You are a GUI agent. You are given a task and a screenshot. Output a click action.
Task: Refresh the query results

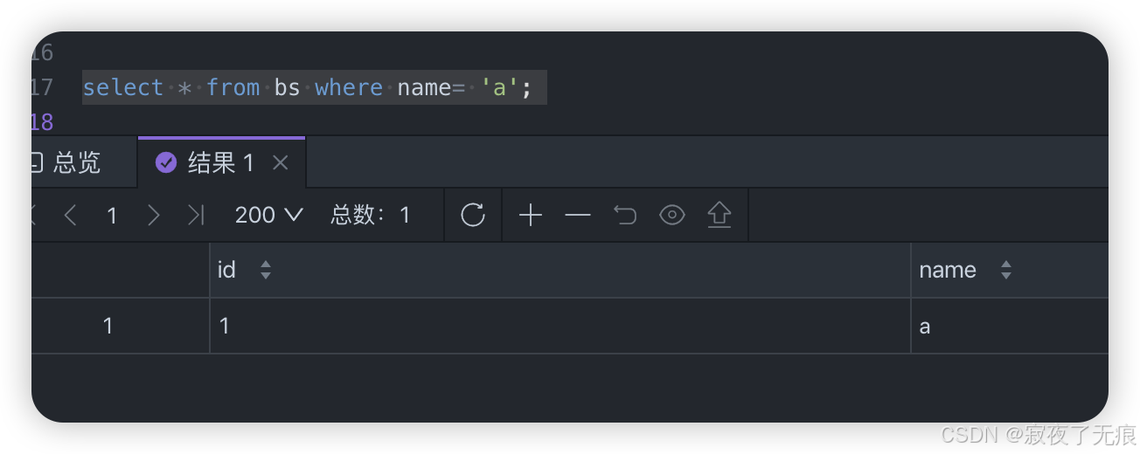473,215
